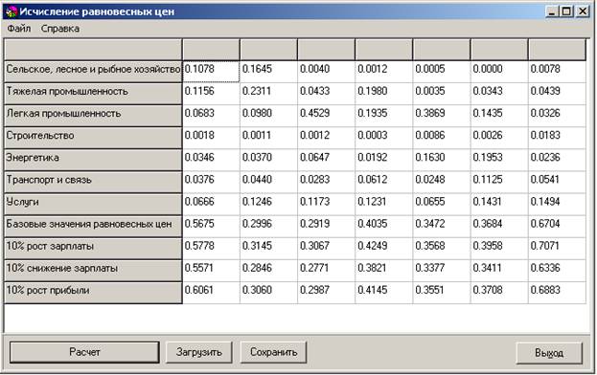Select cell with value 0.5778
This screenshot has height=375, width=597.
point(212,248)
